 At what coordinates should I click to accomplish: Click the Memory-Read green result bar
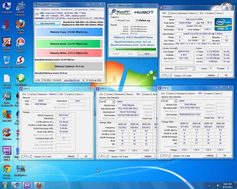pyautogui.click(x=69, y=44)
